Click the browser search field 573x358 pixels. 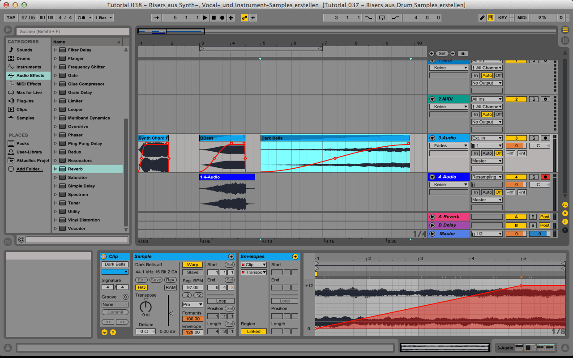(72, 32)
